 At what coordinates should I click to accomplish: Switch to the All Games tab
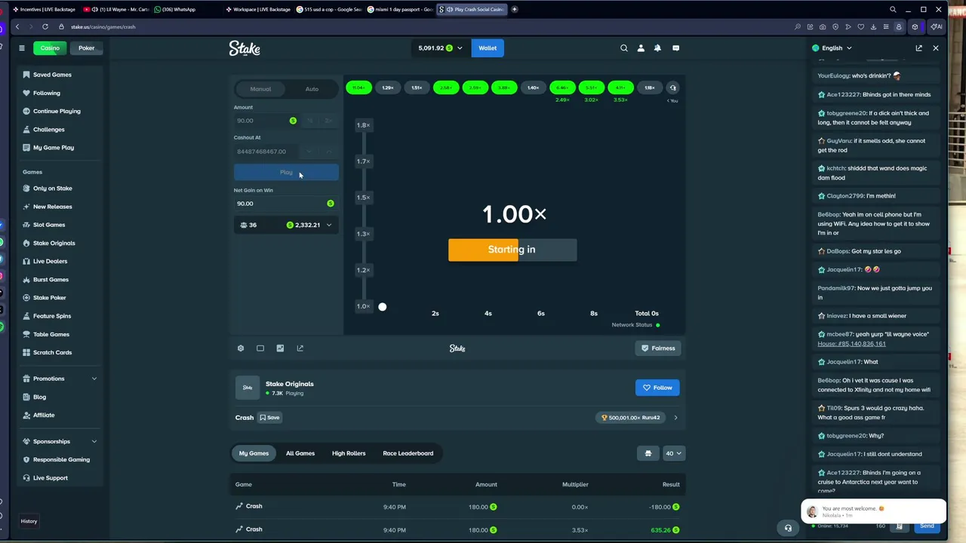300,453
